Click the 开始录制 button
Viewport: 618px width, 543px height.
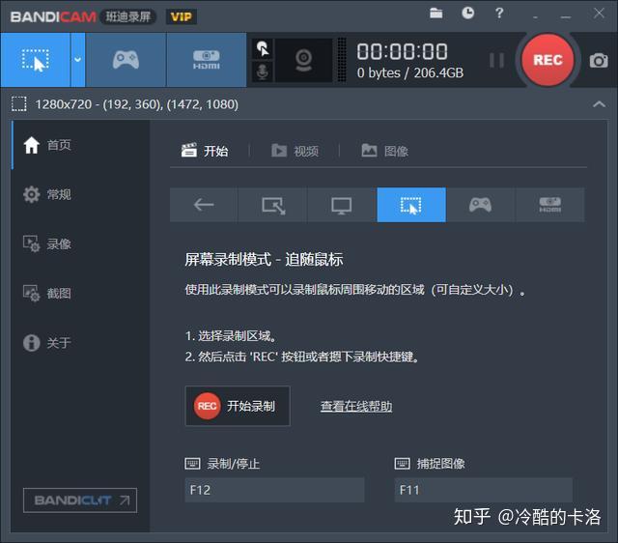[x=238, y=406]
